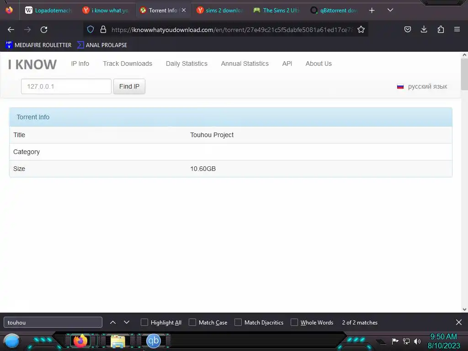Image resolution: width=468 pixels, height=351 pixels.
Task: Click the address bar URL
Action: (232, 30)
